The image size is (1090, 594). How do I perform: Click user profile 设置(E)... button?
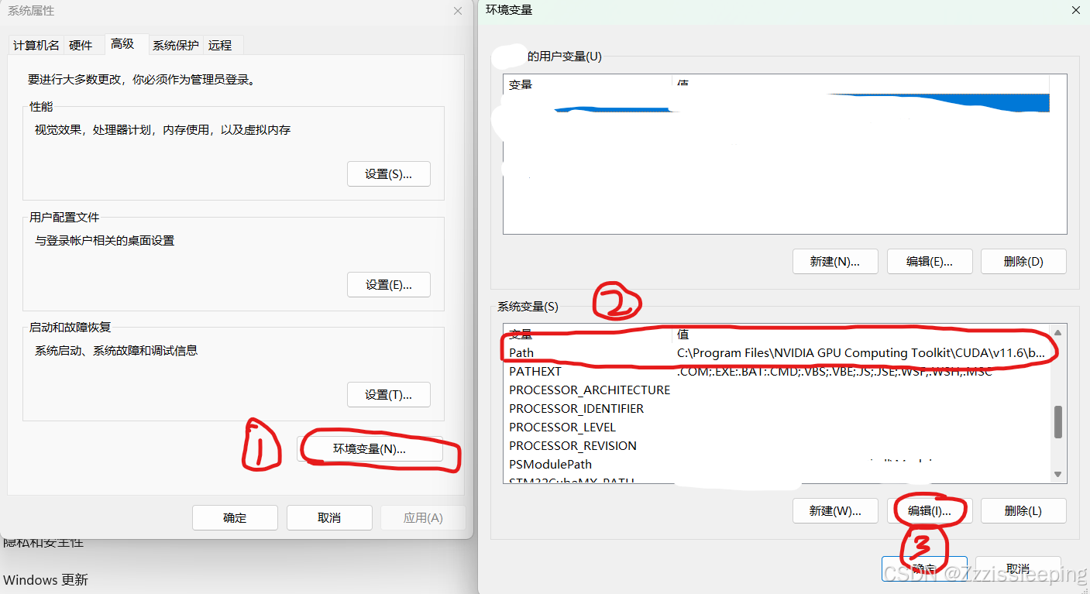388,285
